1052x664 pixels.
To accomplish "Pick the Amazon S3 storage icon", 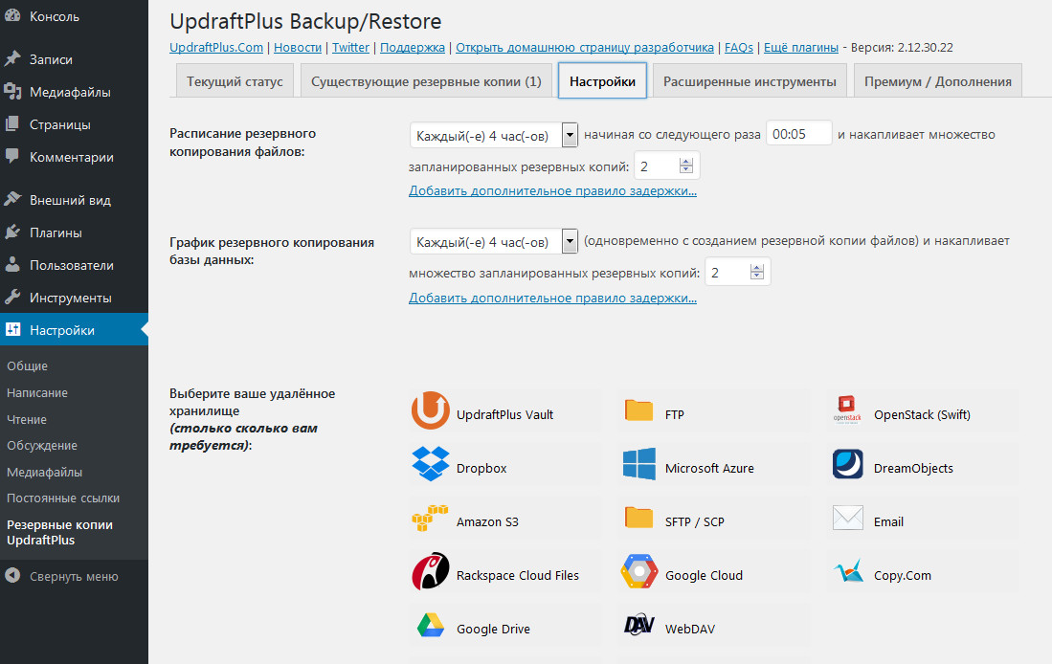I will pos(431,520).
